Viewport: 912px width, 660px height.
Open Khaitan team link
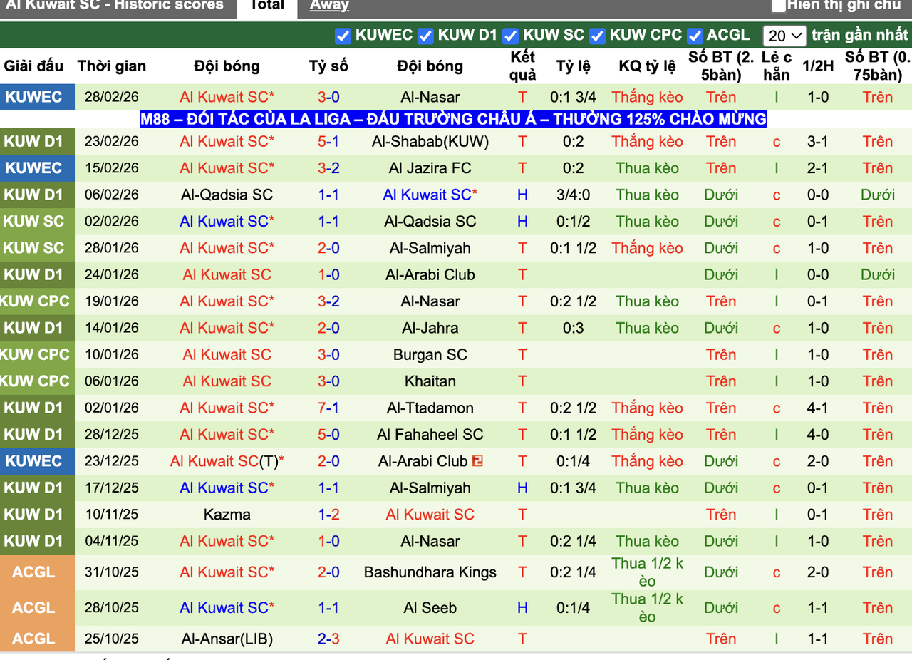[430, 381]
